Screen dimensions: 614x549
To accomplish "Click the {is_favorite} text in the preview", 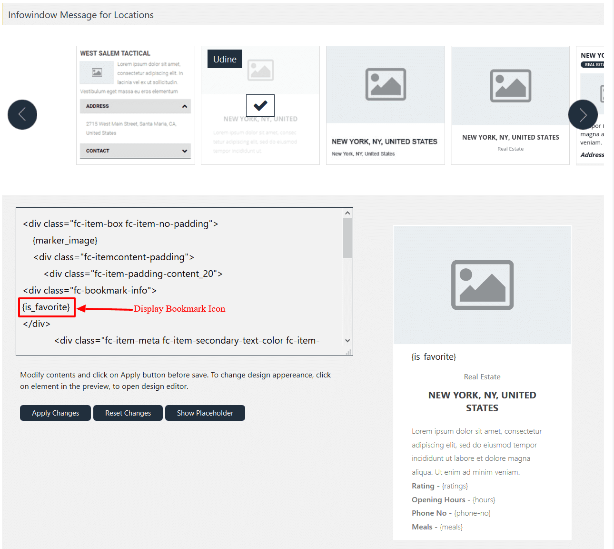I will click(434, 356).
